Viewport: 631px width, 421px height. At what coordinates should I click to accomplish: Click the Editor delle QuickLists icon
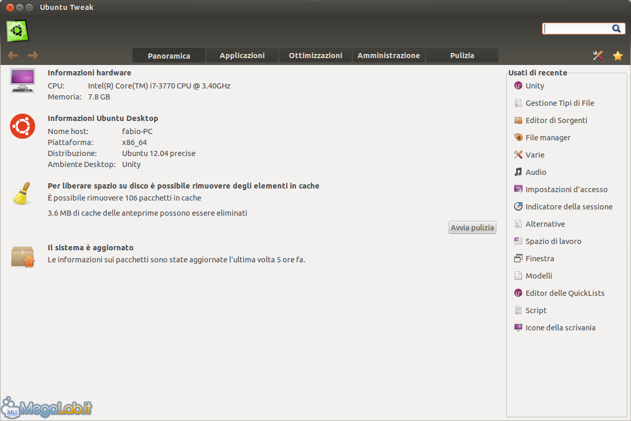click(x=518, y=293)
